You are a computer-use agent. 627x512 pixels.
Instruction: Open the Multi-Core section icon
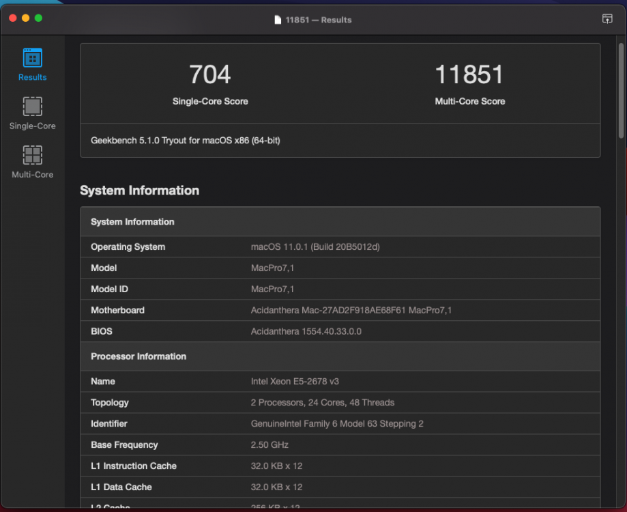tap(32, 155)
